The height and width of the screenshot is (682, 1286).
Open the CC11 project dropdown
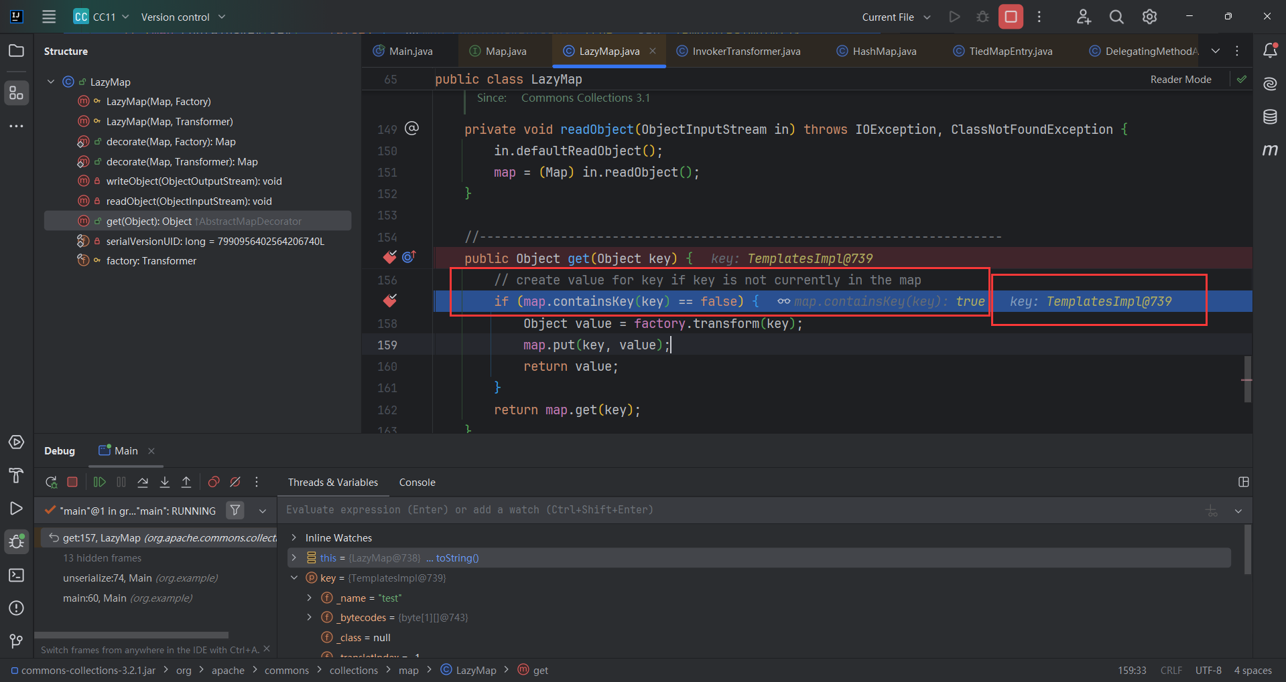click(101, 17)
